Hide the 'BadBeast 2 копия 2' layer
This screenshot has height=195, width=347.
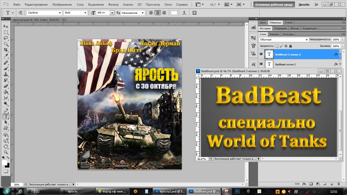pos(261,54)
